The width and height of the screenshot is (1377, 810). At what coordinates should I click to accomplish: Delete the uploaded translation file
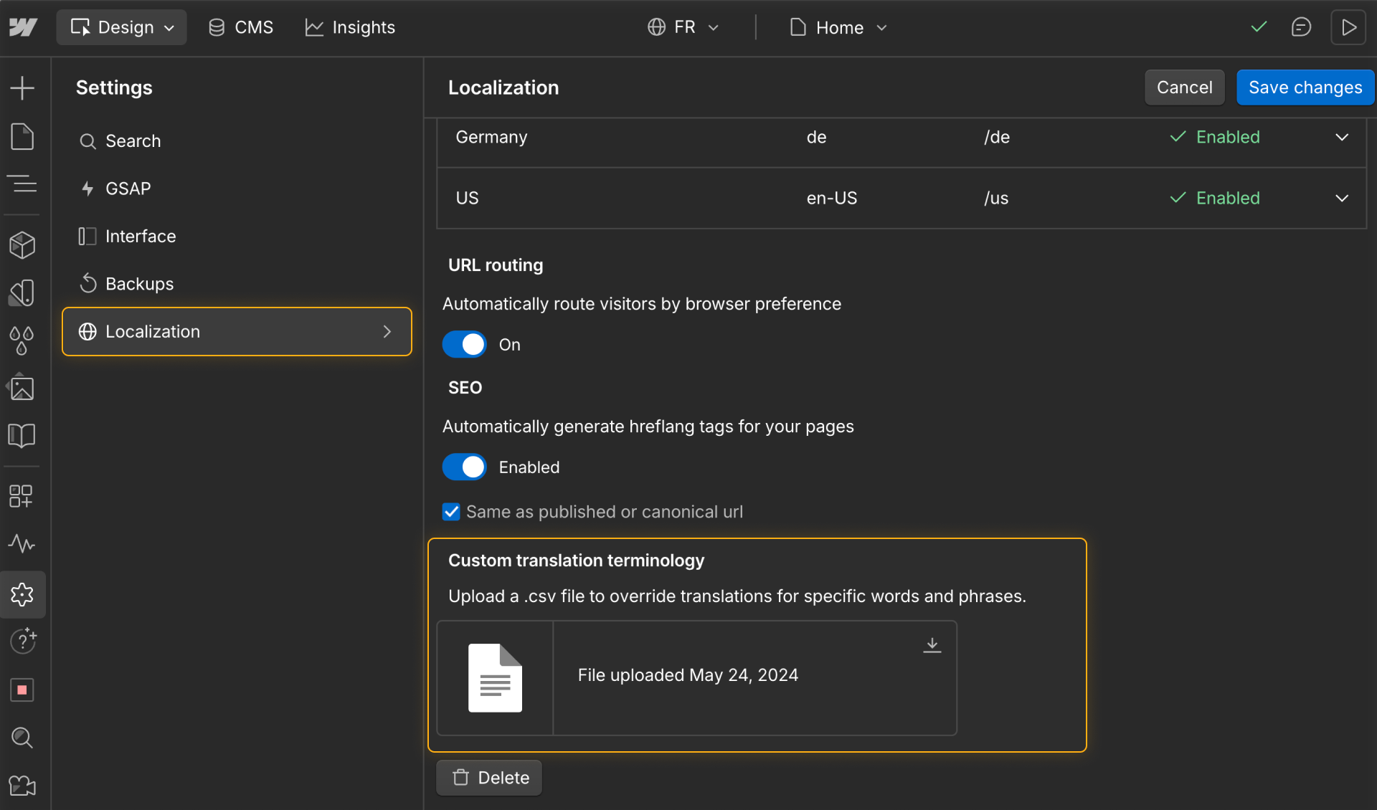click(488, 777)
